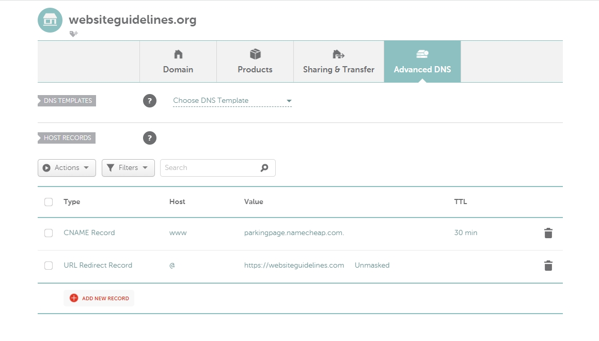The image size is (599, 341).
Task: Delete the CNAME Record with trash icon
Action: point(548,233)
